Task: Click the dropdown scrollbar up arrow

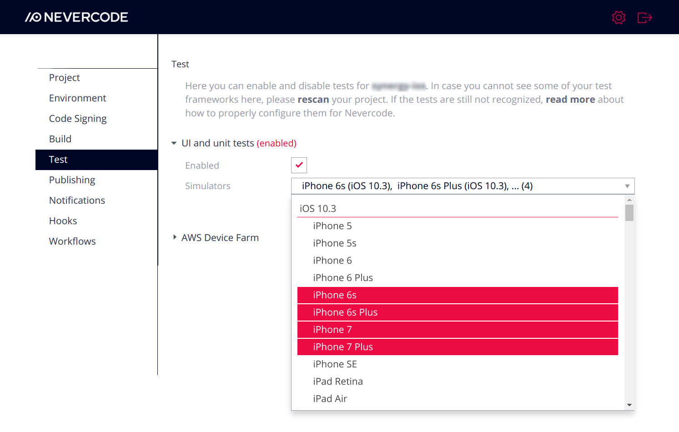Action: tap(629, 200)
